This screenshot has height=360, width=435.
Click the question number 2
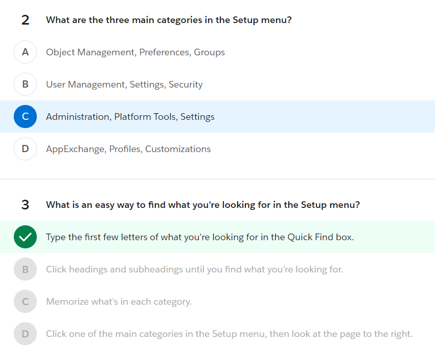25,20
